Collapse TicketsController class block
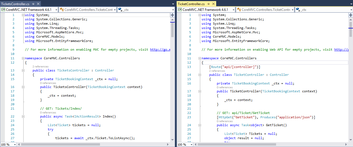This screenshot has height=147, width=353. click(x=23, y=70)
